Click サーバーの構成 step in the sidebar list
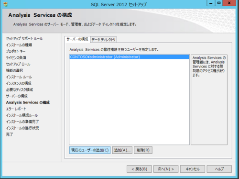The width and height of the screenshot is (239, 179). pos(17,96)
